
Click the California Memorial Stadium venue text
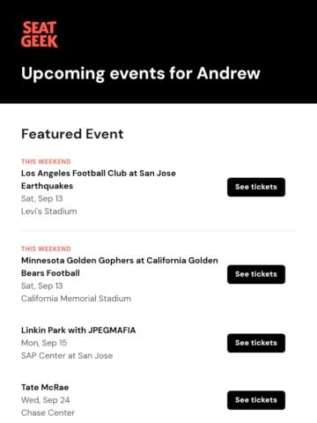(x=76, y=299)
